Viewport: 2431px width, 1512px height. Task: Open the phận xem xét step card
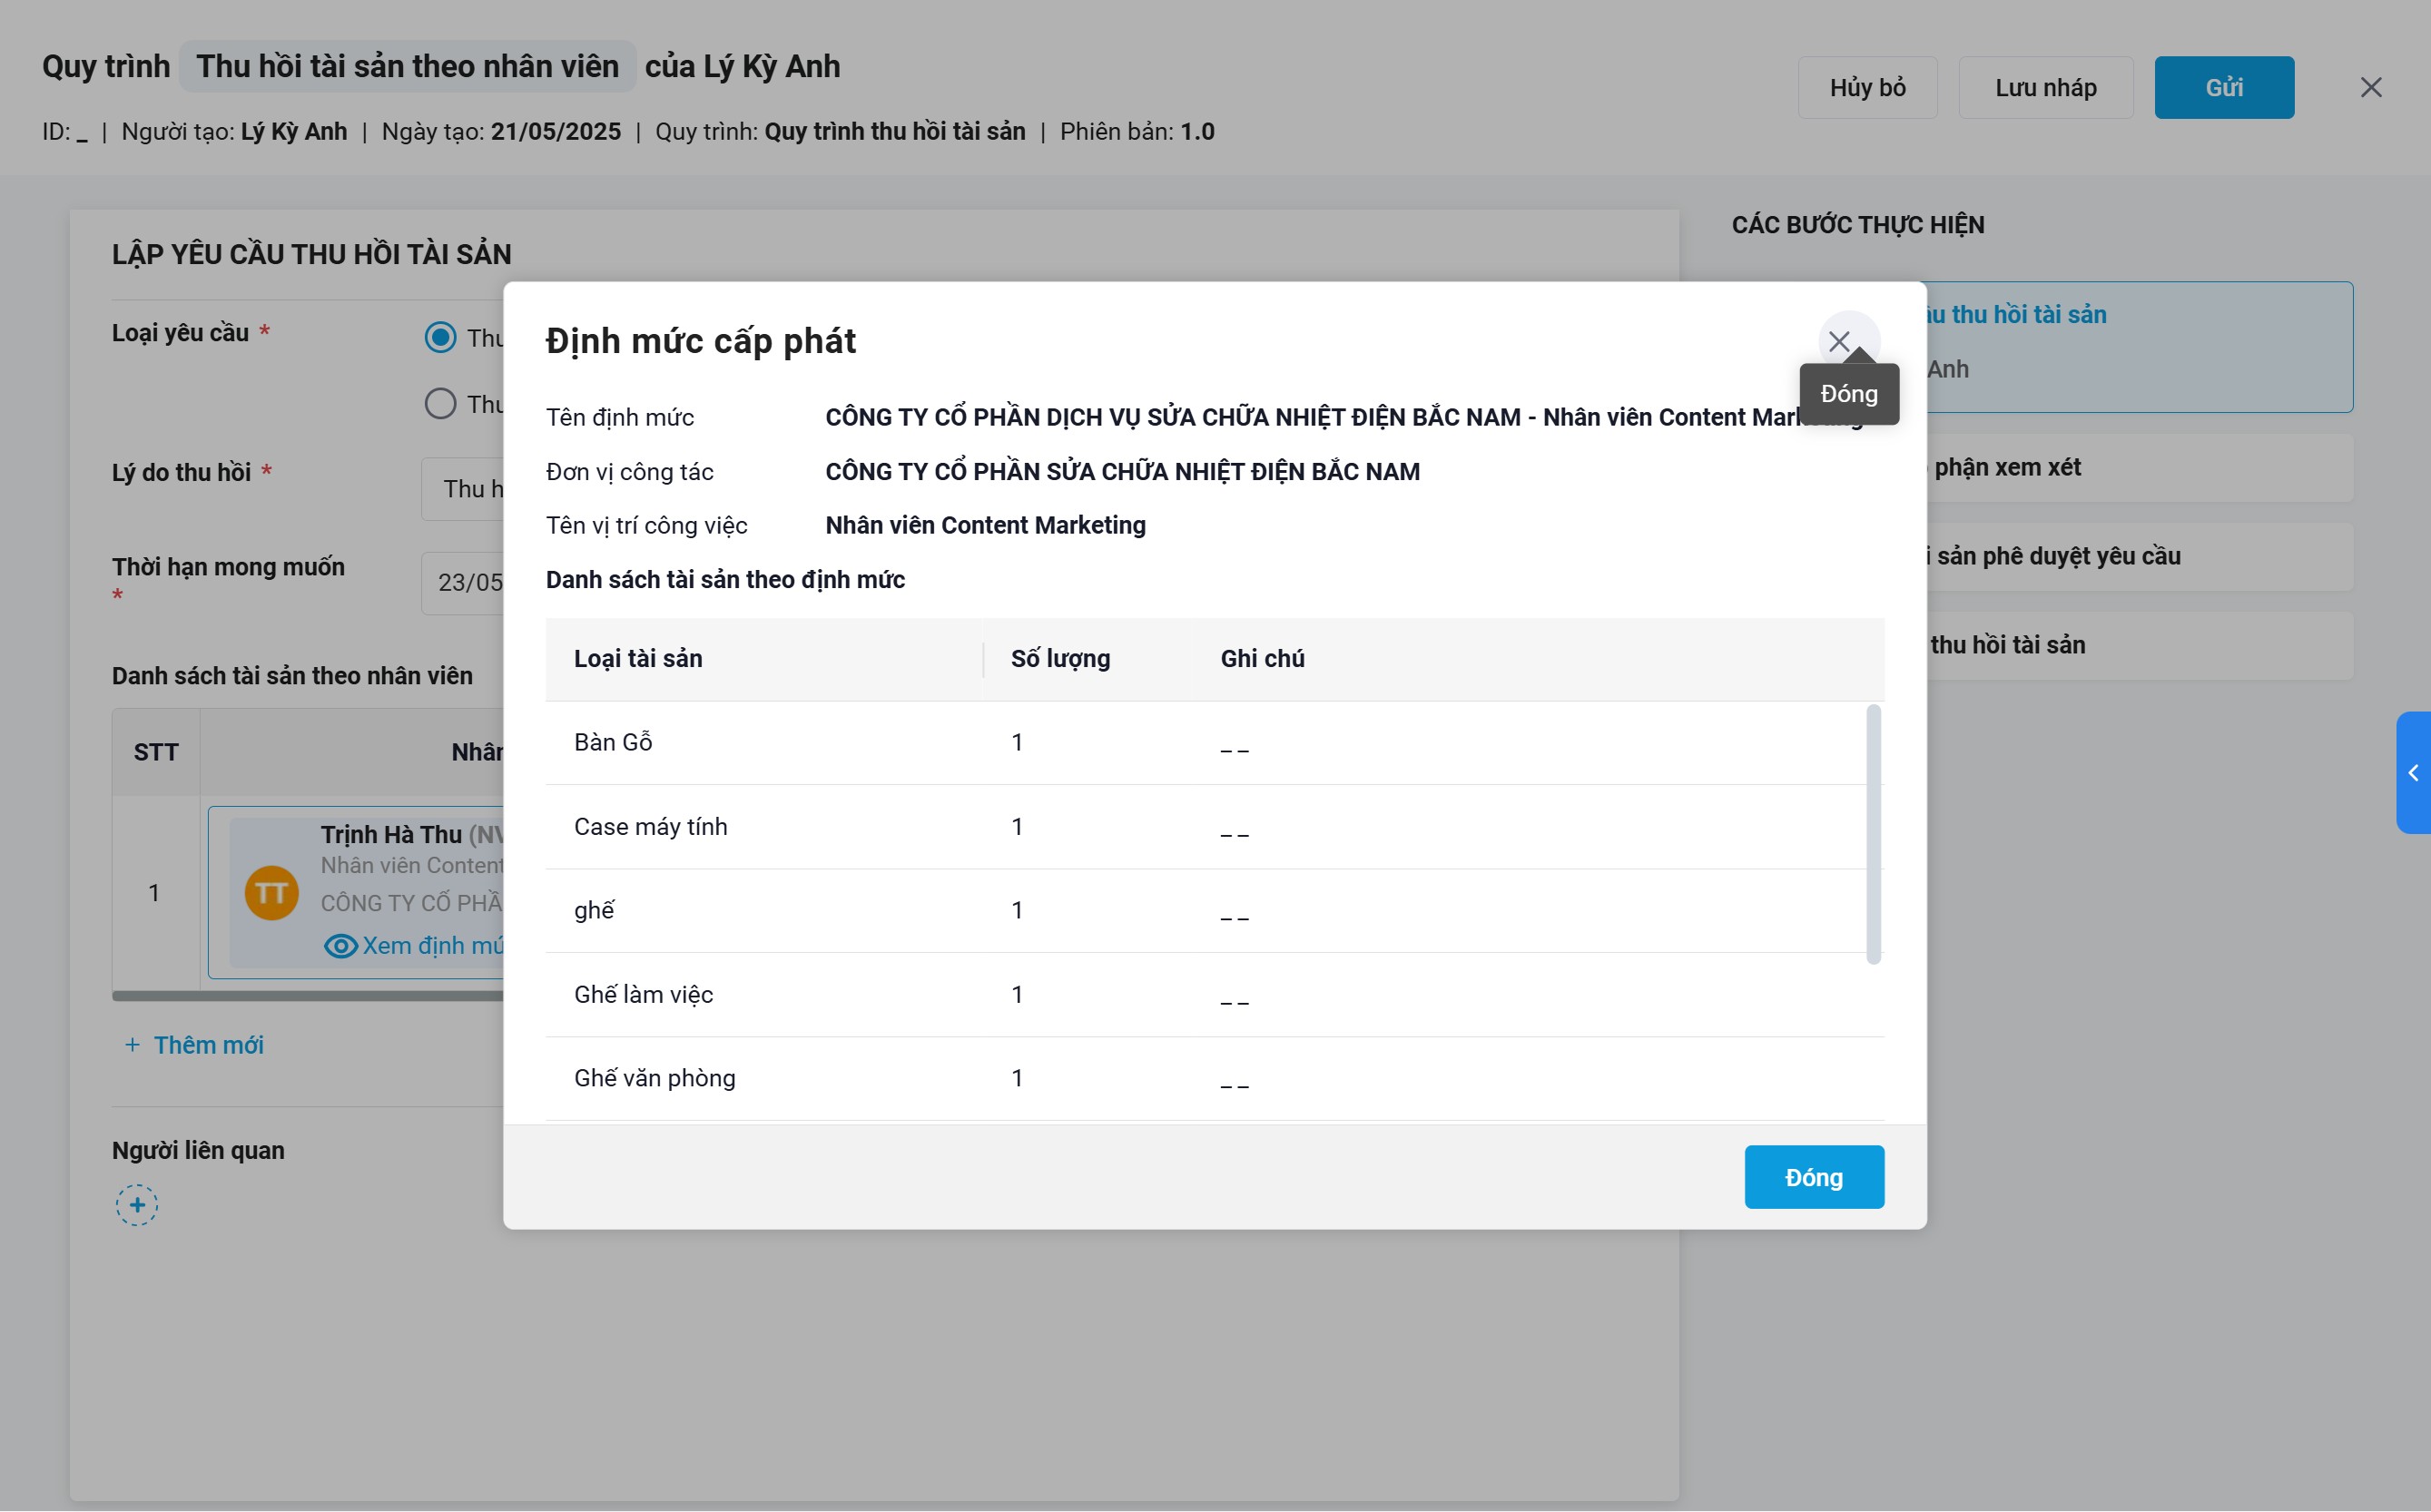[2140, 468]
